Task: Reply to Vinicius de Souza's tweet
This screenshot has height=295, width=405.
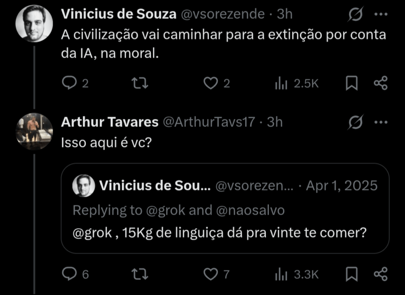Action: click(70, 83)
